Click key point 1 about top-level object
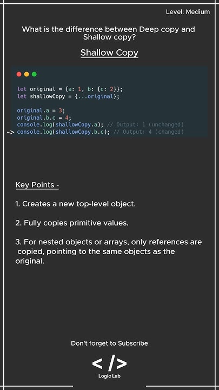This screenshot has width=219, height=390. click(x=76, y=204)
